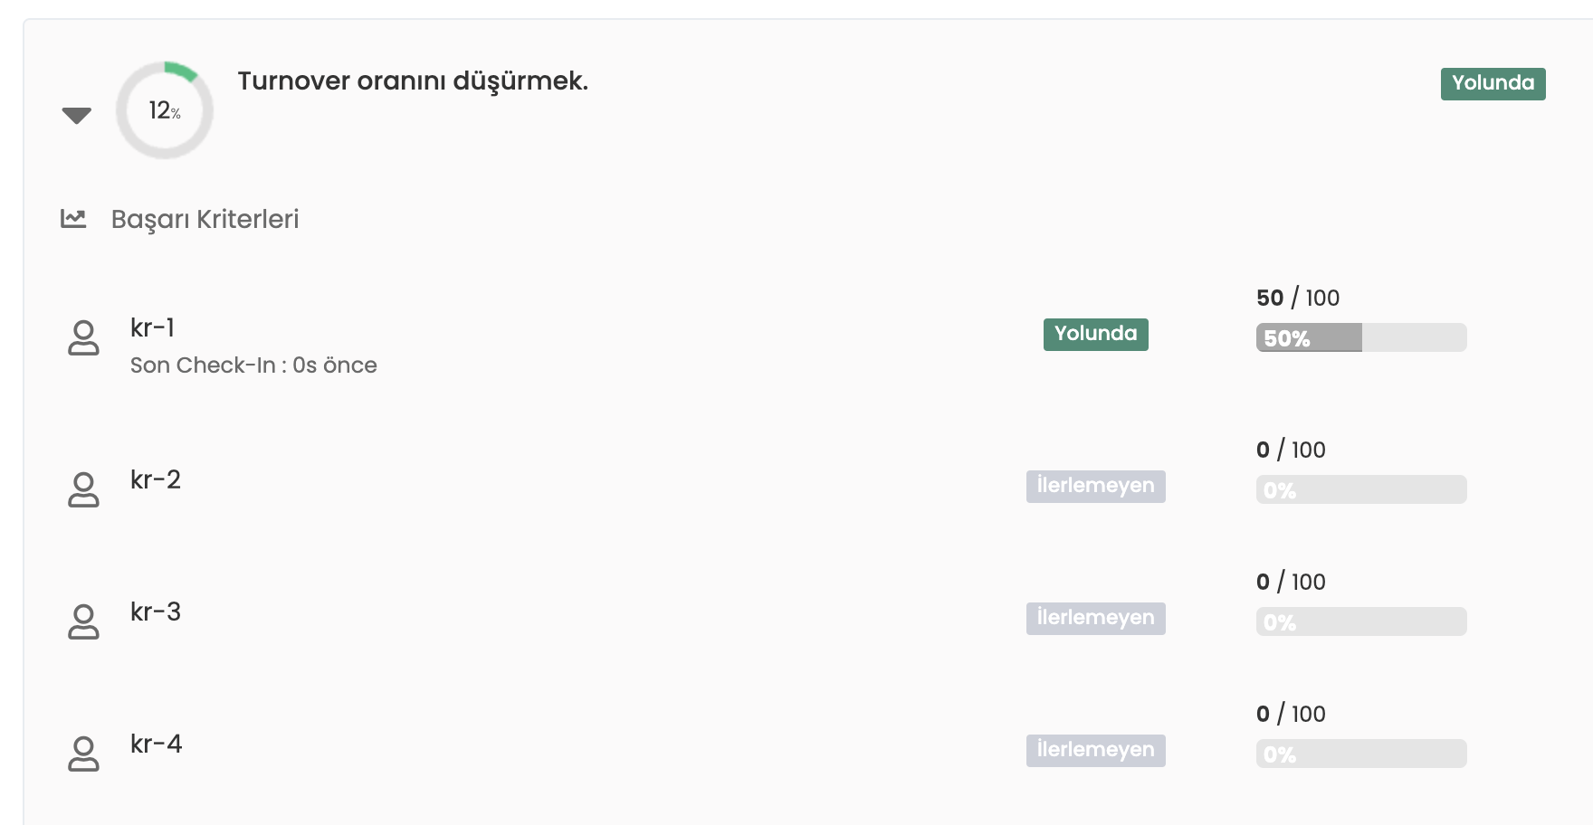
Task: Click kr-1's 50 / 100 value text
Action: (1297, 298)
